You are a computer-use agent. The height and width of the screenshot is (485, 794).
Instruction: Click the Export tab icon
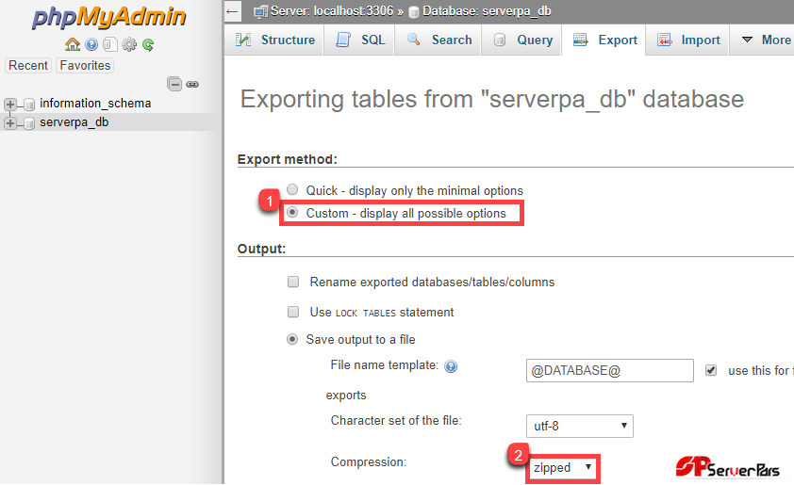(x=580, y=40)
